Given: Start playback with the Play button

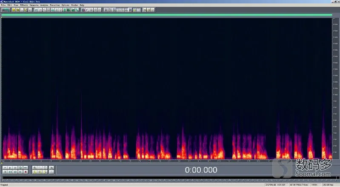Looking at the screenshot, I should pyautogui.click(x=10, y=168).
